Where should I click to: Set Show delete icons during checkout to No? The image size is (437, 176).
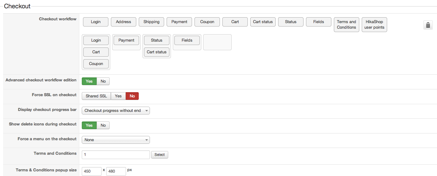pos(103,125)
